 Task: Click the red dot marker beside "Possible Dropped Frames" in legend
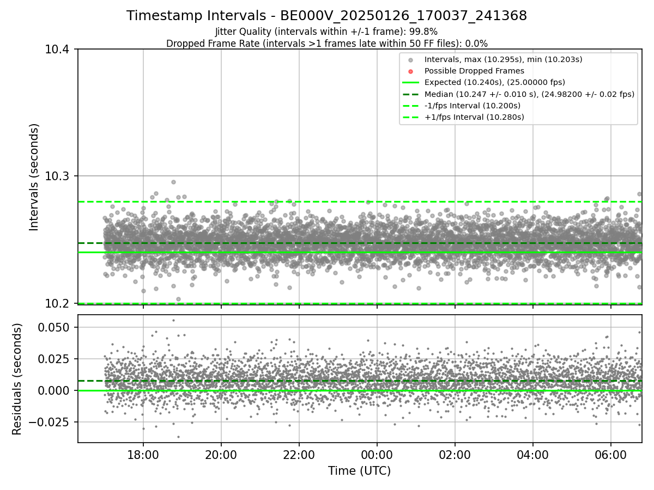click(411, 71)
